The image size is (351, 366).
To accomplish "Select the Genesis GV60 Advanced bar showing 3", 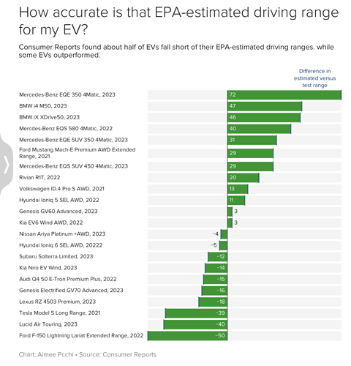I will tap(230, 212).
